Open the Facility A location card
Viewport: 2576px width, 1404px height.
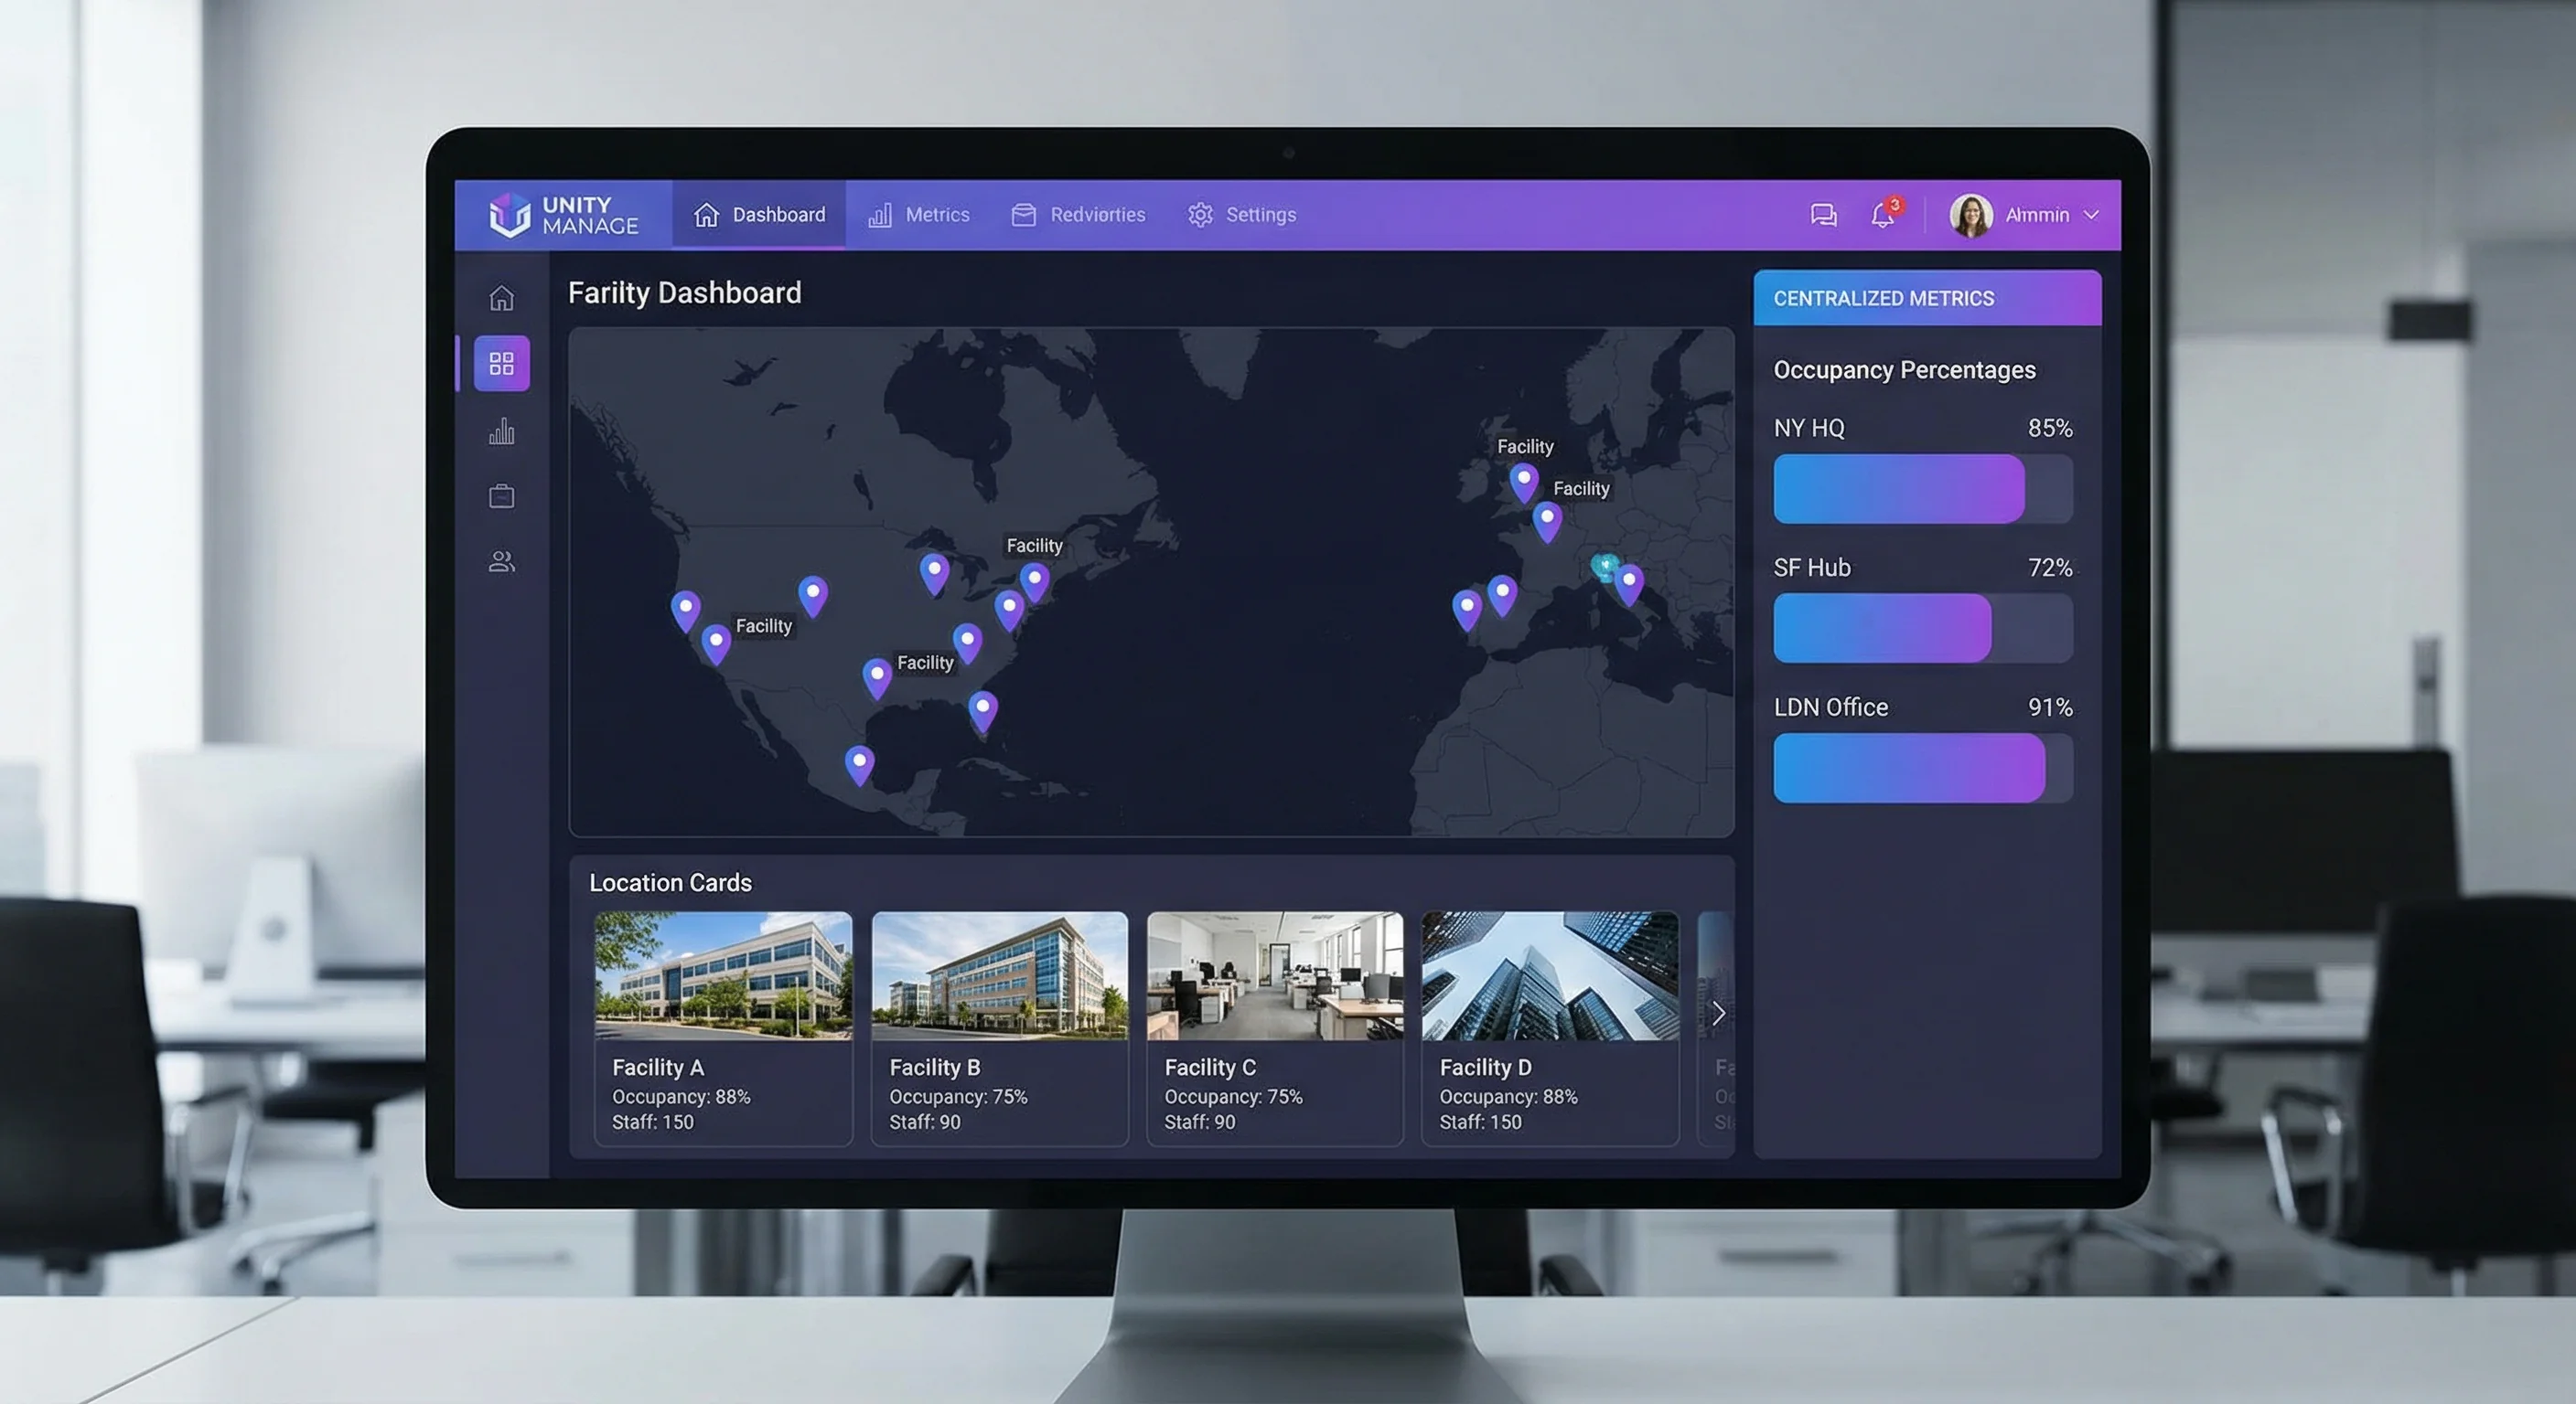point(723,1027)
